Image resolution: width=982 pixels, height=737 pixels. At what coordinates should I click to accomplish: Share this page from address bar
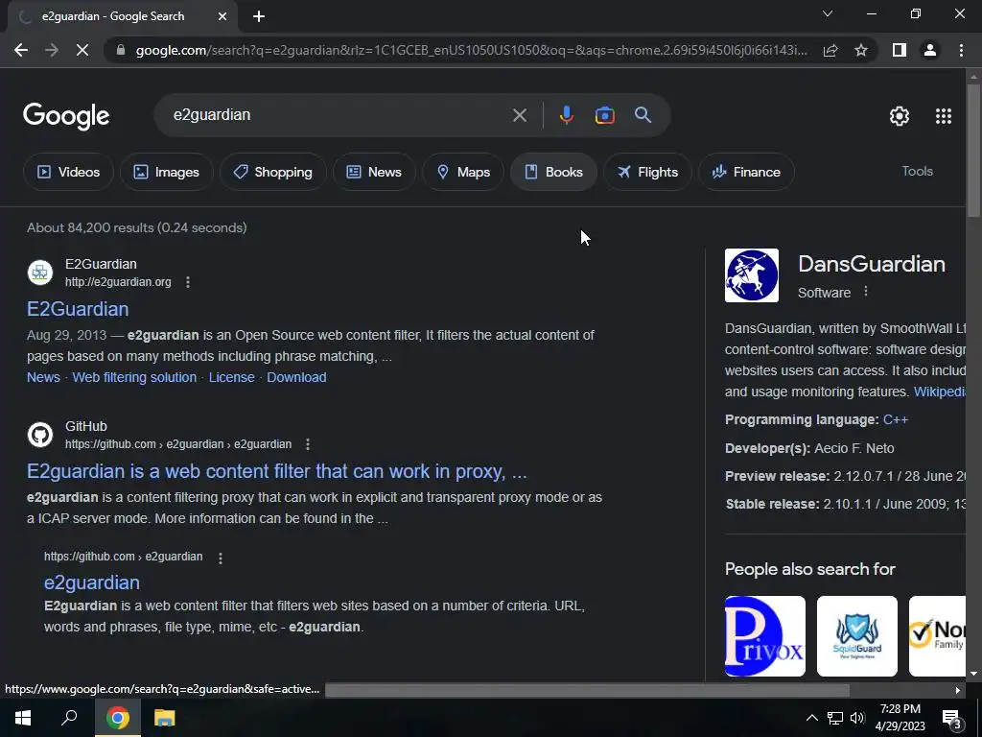[830, 50]
